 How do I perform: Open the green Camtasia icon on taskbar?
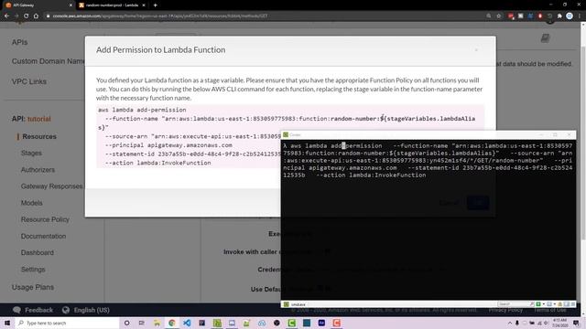coord(292,323)
